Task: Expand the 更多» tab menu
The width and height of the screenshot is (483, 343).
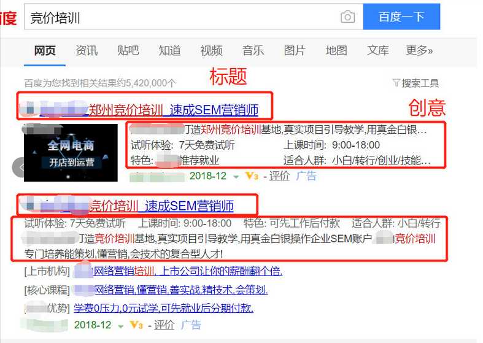Action: (419, 50)
